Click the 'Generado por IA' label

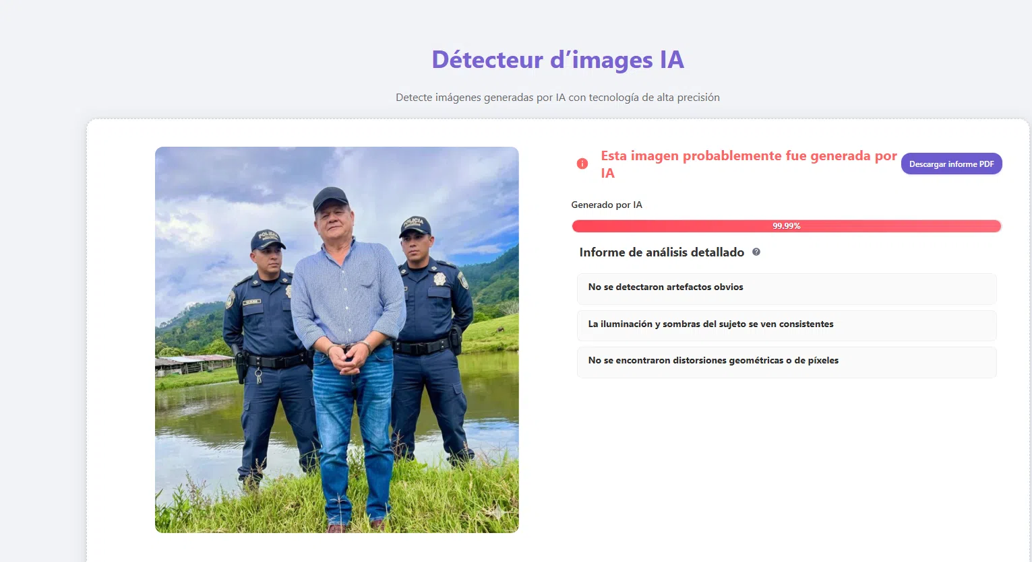point(607,205)
